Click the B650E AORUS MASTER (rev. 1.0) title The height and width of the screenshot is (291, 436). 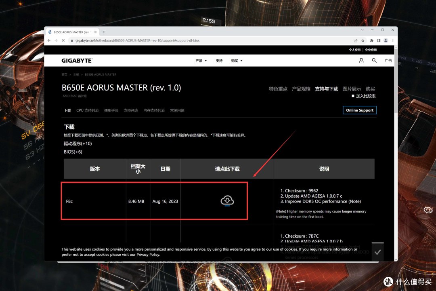(121, 88)
